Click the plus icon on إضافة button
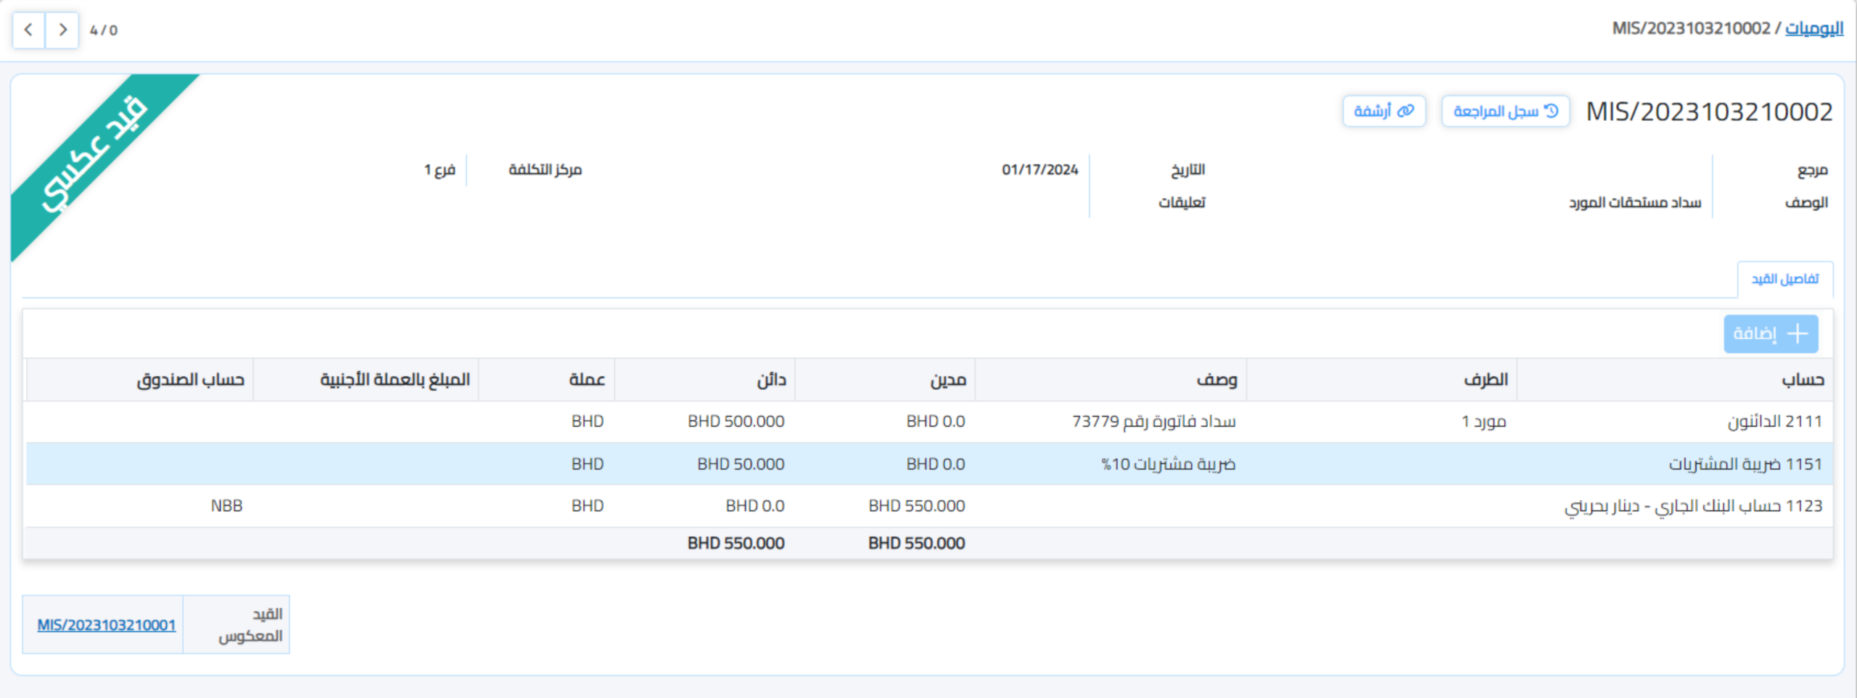This screenshot has height=698, width=1857. pyautogui.click(x=1798, y=333)
